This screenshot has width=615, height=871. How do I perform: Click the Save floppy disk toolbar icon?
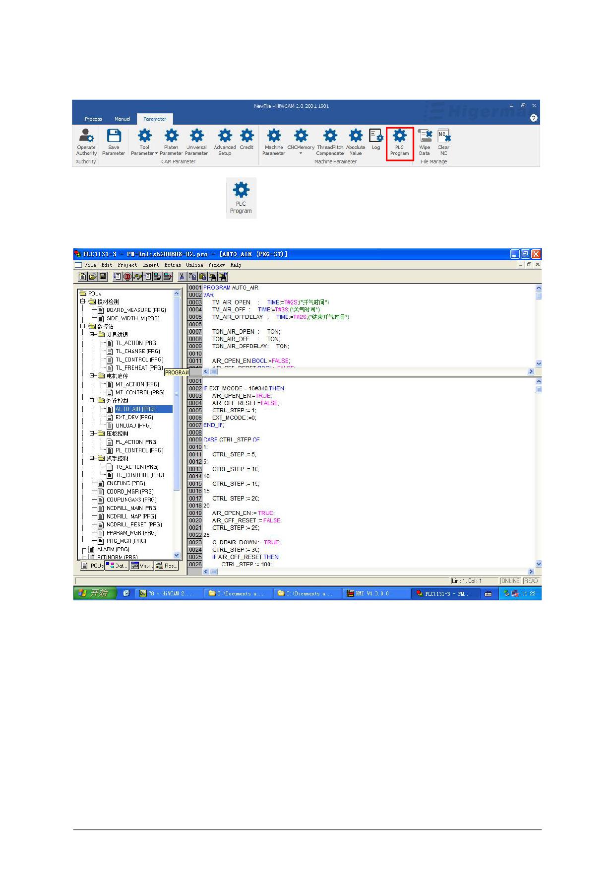tap(103, 277)
